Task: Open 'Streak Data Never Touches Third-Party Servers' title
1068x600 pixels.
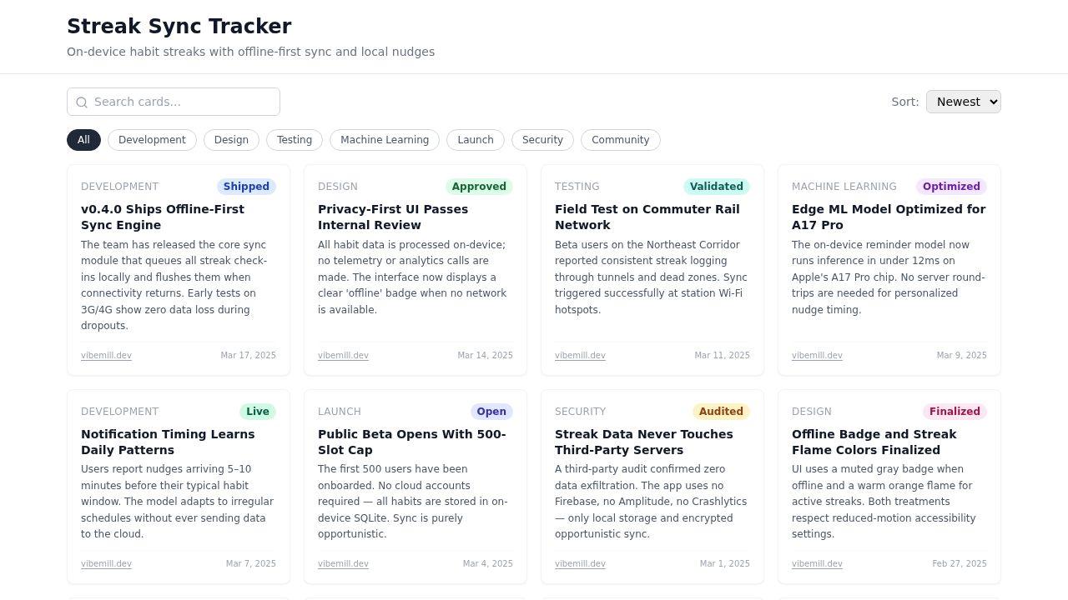Action: click(644, 442)
